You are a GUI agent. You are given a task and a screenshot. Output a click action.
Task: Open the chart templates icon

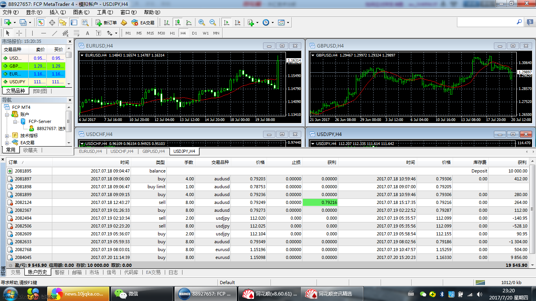281,22
